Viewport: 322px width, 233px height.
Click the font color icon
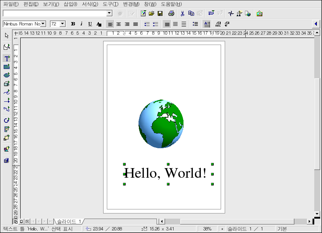99,24
